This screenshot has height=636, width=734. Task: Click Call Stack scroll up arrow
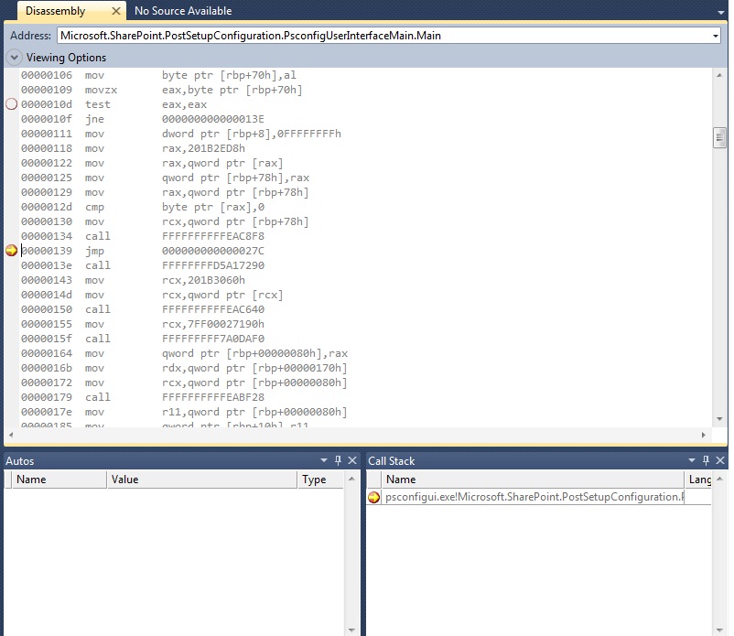[x=719, y=479]
